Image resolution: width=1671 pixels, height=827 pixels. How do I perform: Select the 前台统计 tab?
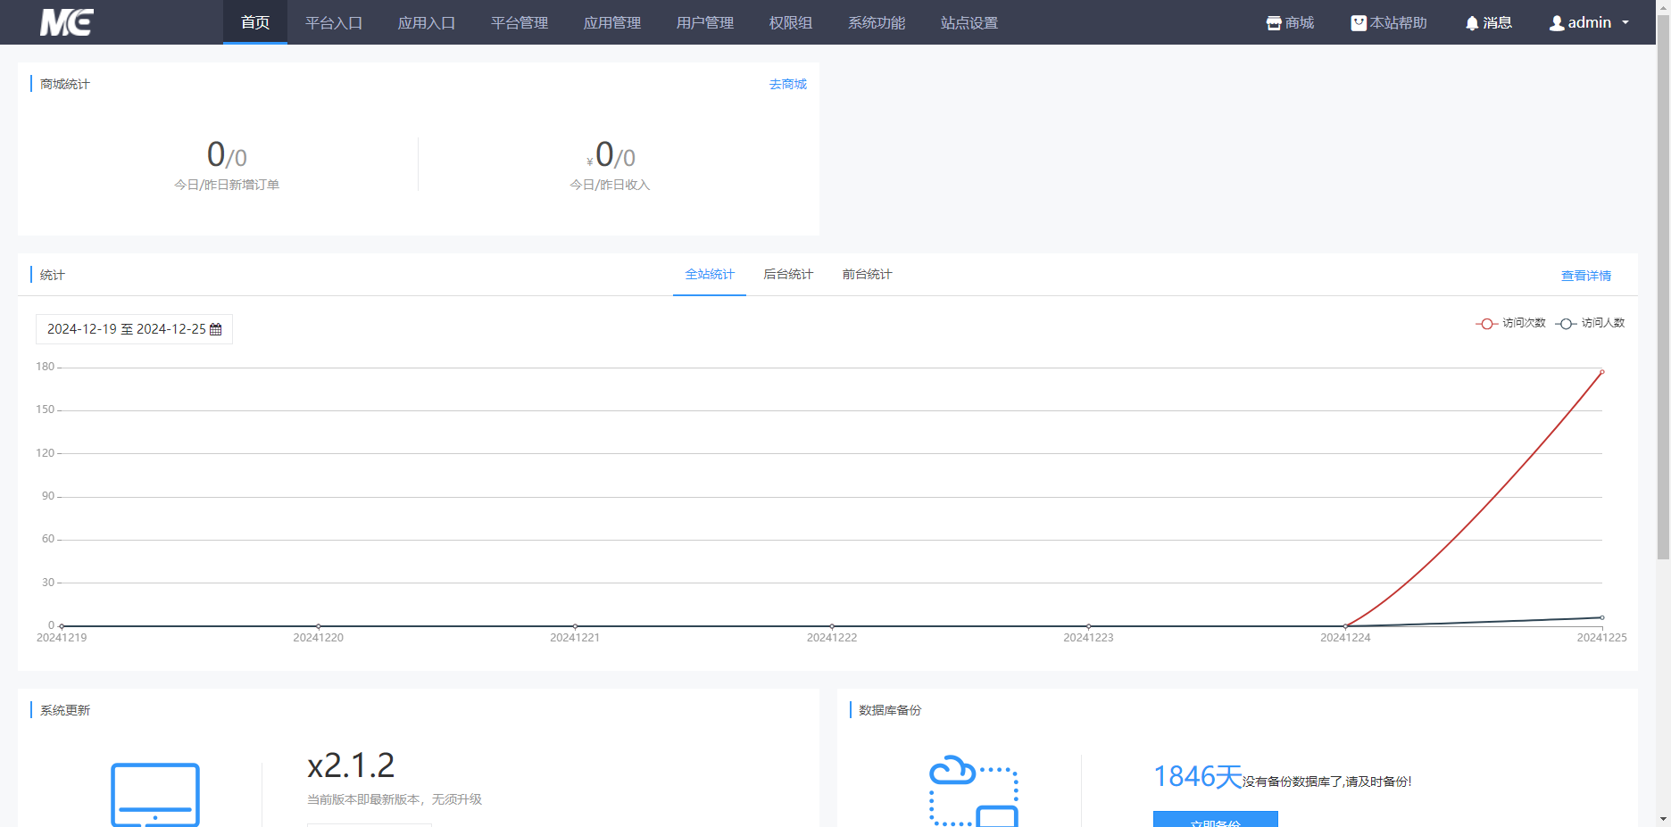point(866,274)
